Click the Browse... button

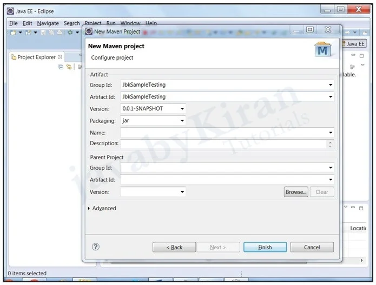coord(296,192)
